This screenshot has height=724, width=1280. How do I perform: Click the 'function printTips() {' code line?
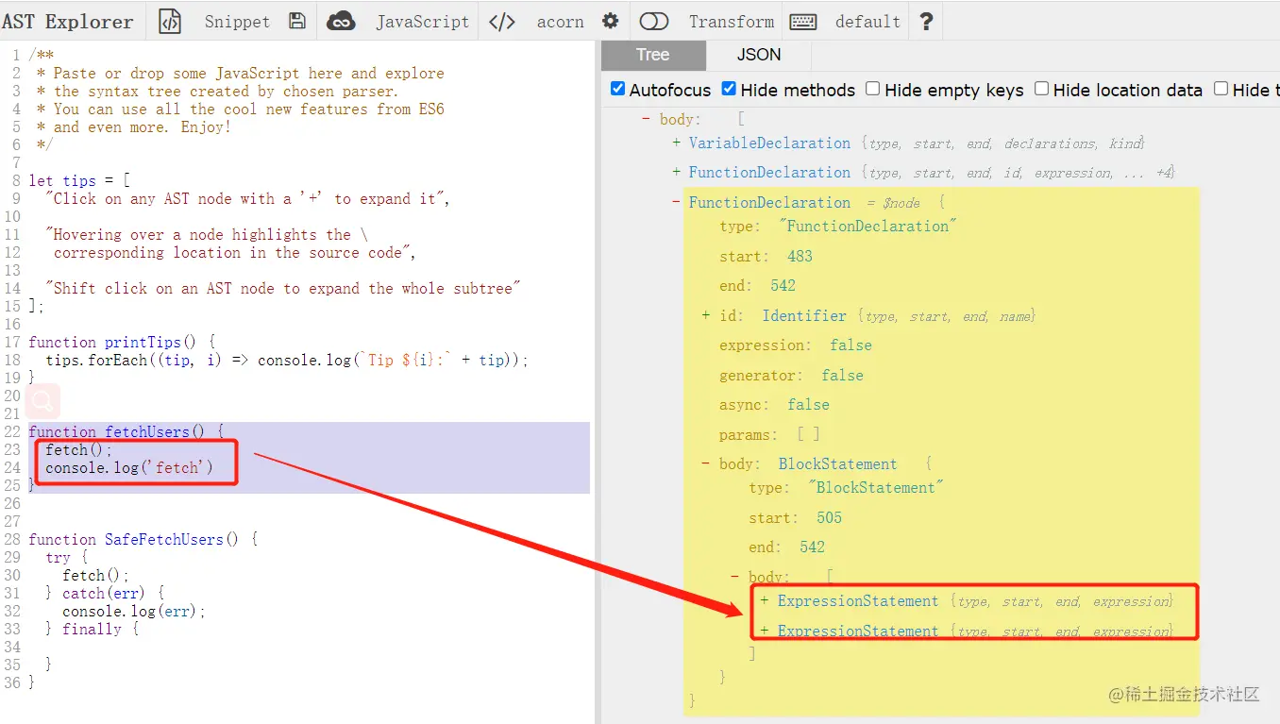point(123,342)
